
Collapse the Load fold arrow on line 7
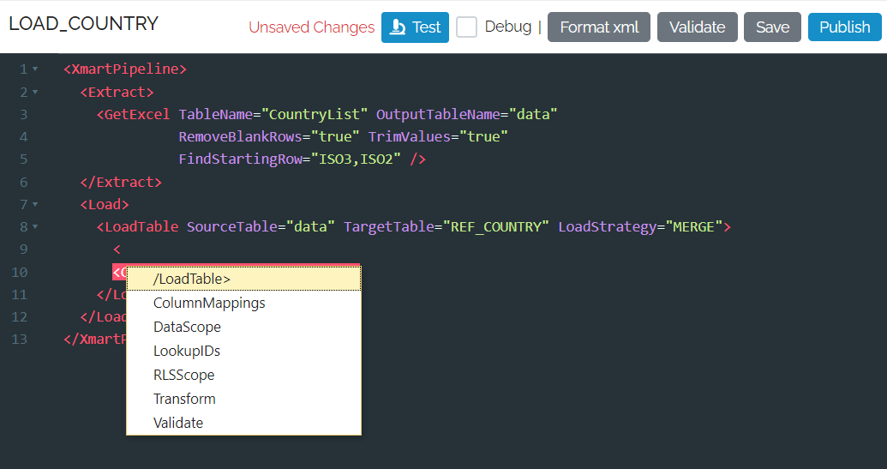[x=35, y=204]
